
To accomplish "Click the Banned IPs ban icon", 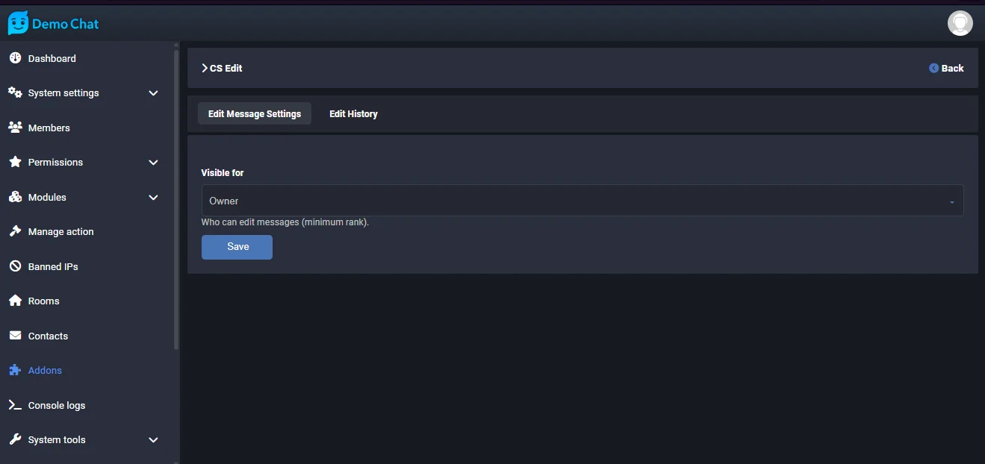I will (15, 266).
